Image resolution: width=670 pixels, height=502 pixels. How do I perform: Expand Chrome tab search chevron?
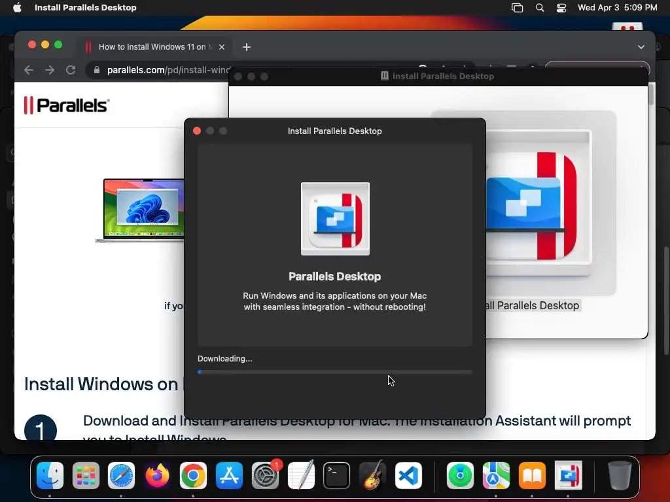click(x=641, y=47)
